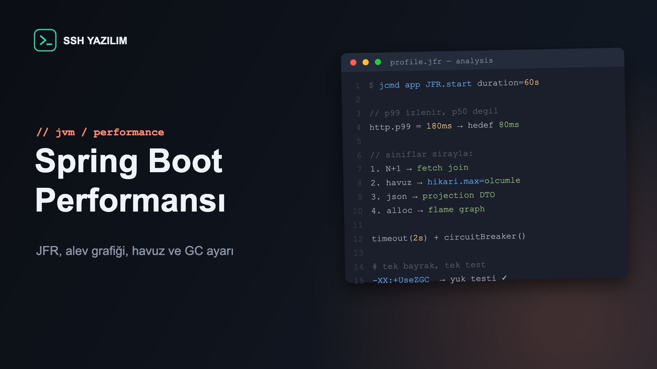
Task: Click the checkmark after yuk testi
Action: click(504, 278)
